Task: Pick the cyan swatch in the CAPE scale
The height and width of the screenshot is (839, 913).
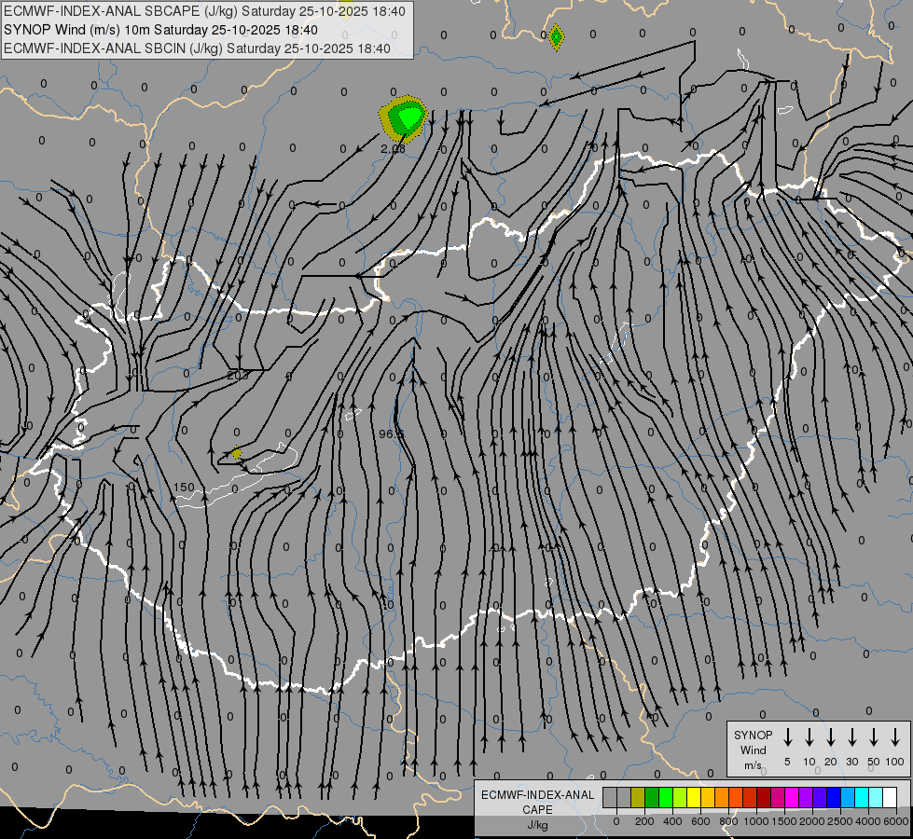Action: (x=863, y=798)
